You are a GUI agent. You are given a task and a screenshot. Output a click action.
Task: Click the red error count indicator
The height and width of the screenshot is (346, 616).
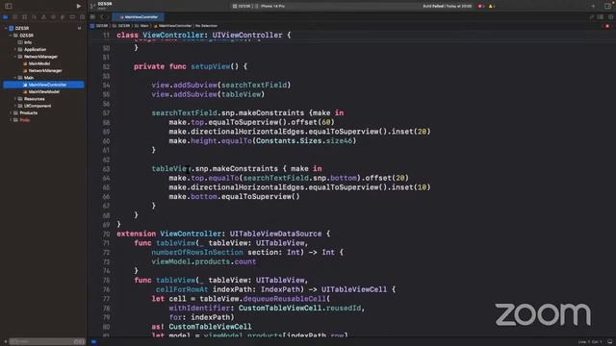(x=481, y=6)
